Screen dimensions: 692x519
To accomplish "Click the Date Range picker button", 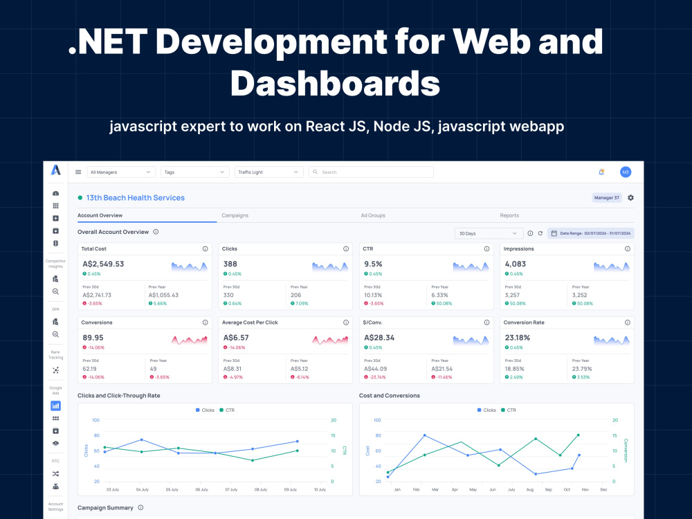I will (591, 233).
